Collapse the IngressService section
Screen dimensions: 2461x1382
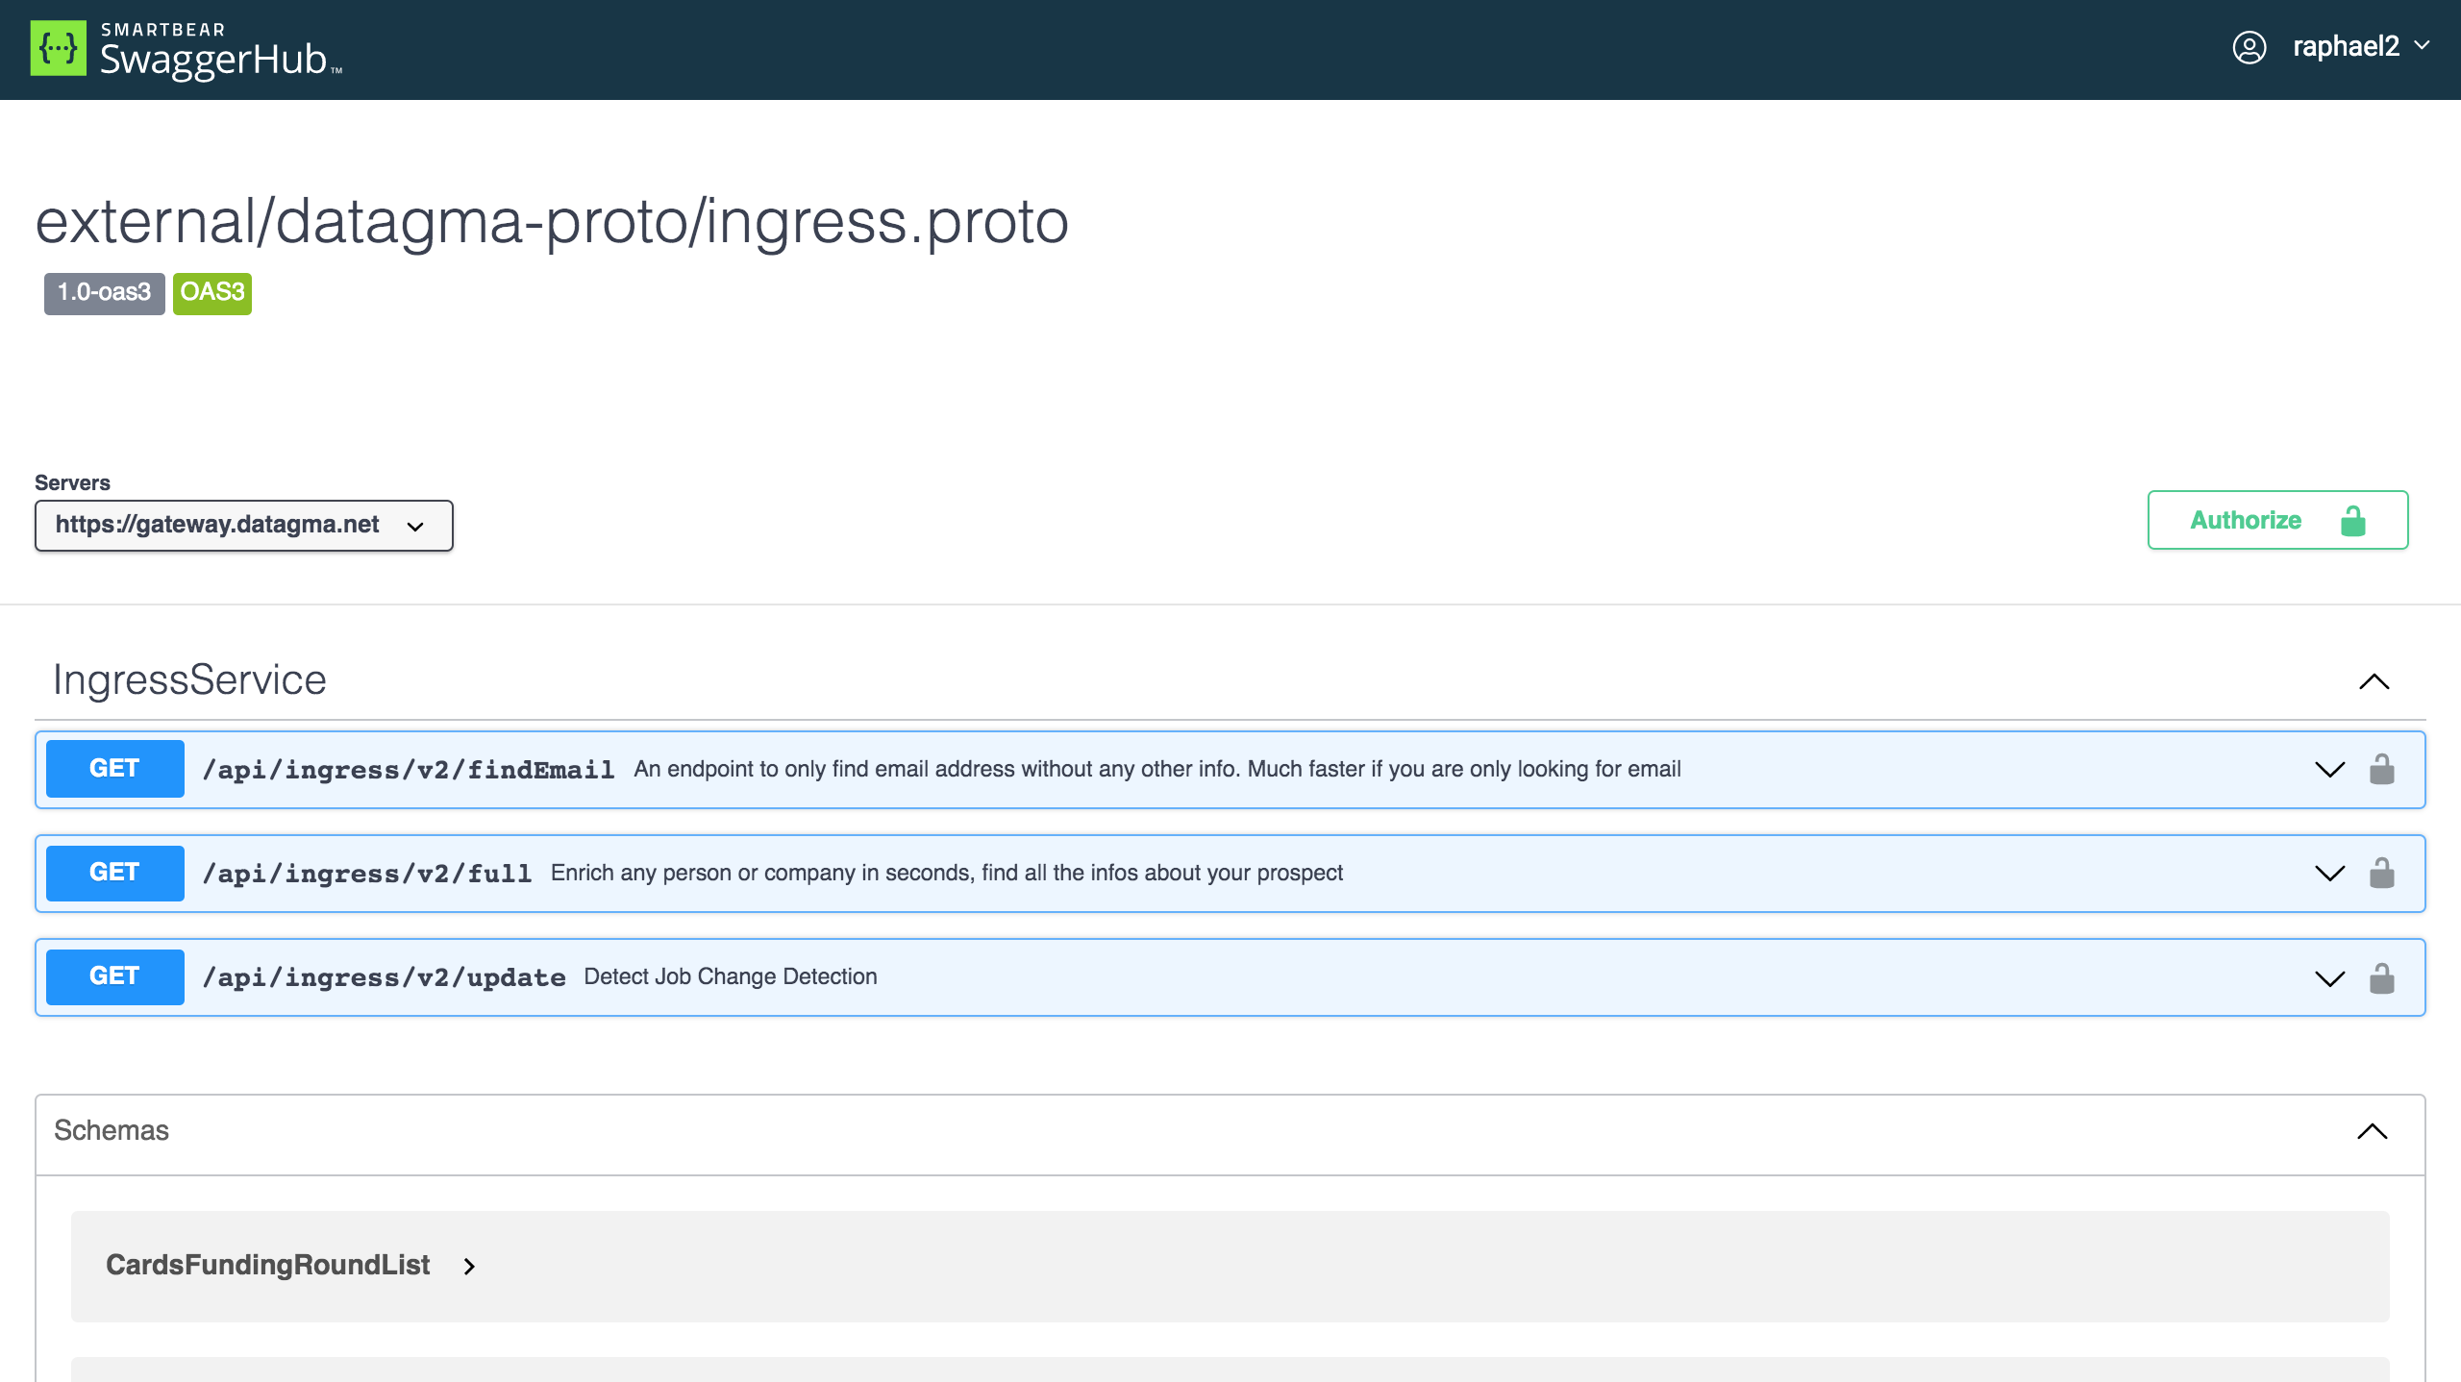click(2374, 681)
